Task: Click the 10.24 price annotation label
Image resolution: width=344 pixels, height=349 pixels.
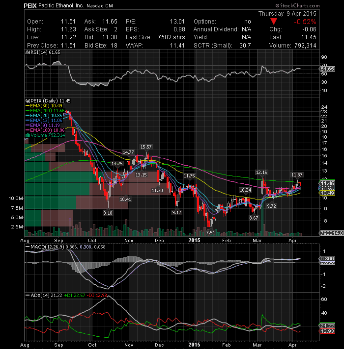Action: click(x=245, y=190)
